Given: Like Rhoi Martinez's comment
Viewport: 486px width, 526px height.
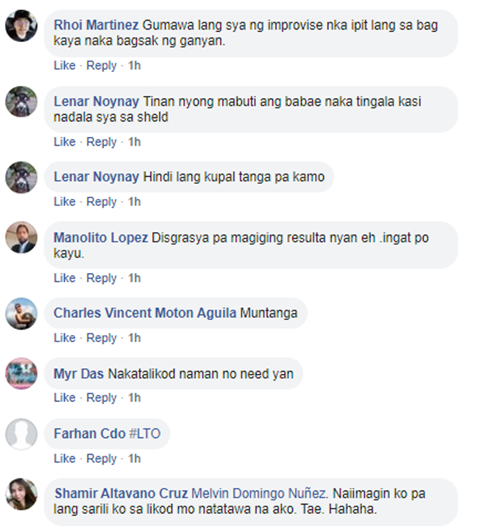Looking at the screenshot, I should tap(64, 65).
